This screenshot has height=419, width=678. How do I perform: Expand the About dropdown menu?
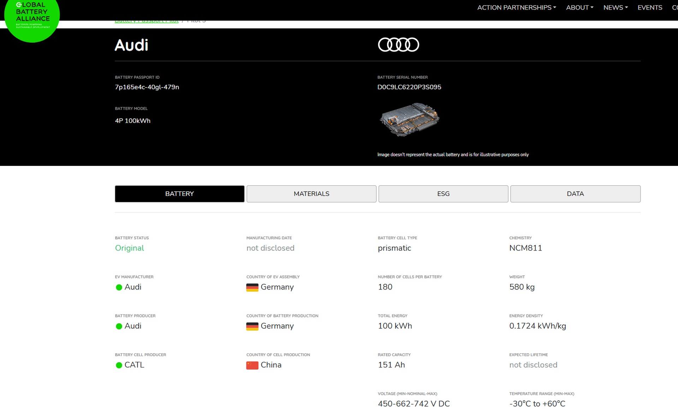point(579,7)
